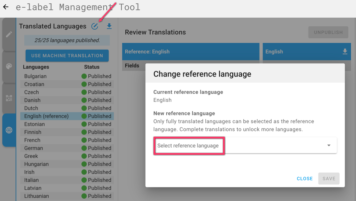Click the Unpublish button
Viewport: 356px width, 201px height.
pyautogui.click(x=328, y=32)
